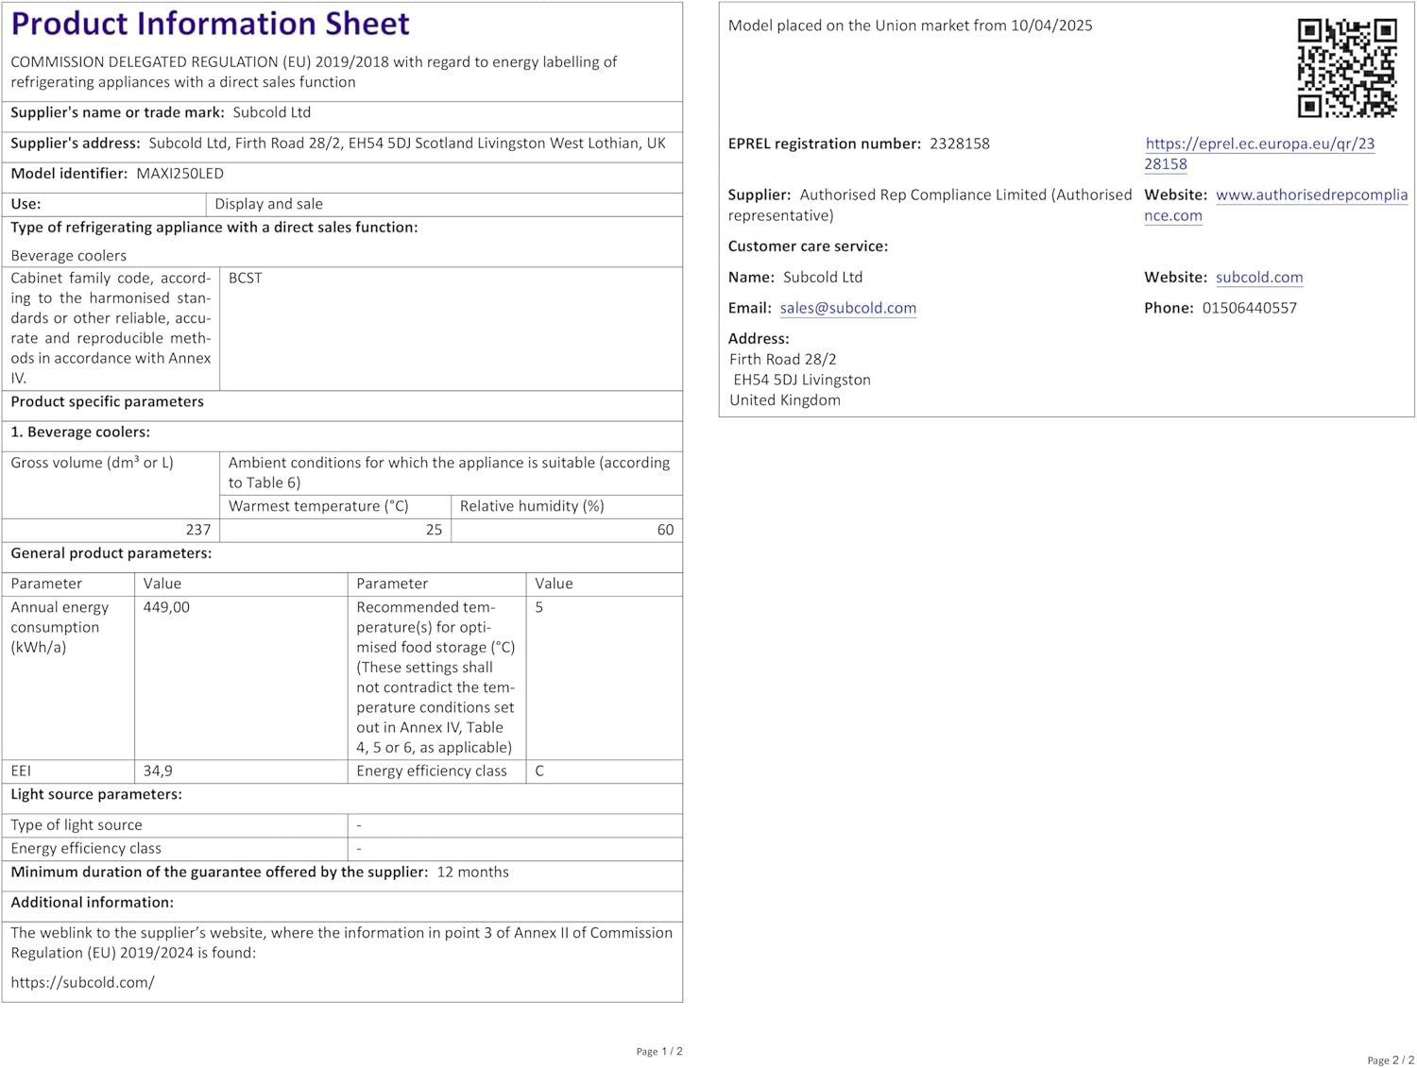Screen dimensions: 1417x1068
Task: Select the MAXI250LED model identifier text
Action: [180, 174]
